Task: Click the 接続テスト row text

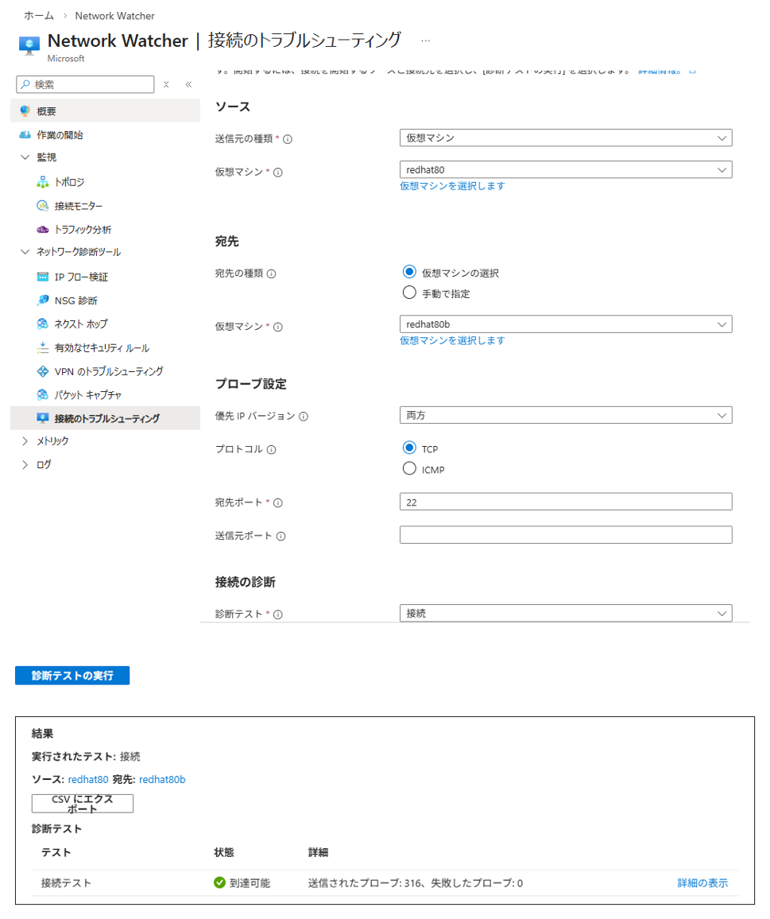Action: [x=66, y=882]
